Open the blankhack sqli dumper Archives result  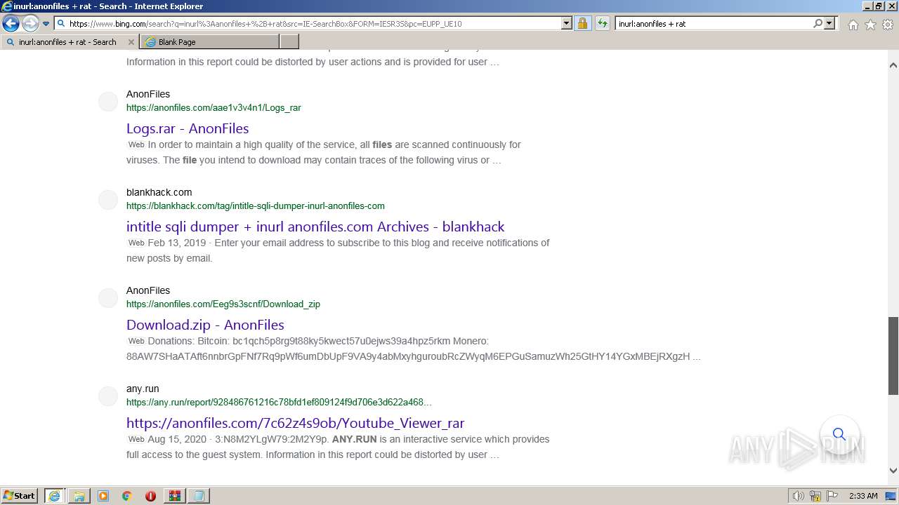pyautogui.click(x=315, y=227)
